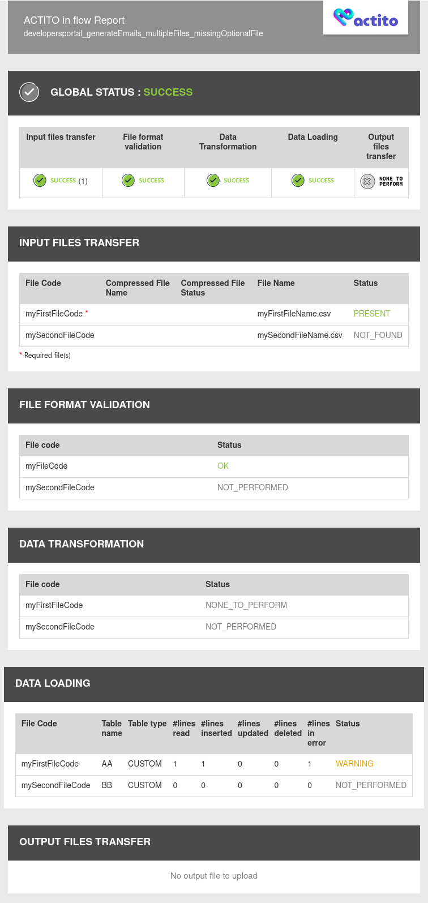428x903 pixels.
Task: Click the File format validation success icon
Action: click(x=129, y=180)
